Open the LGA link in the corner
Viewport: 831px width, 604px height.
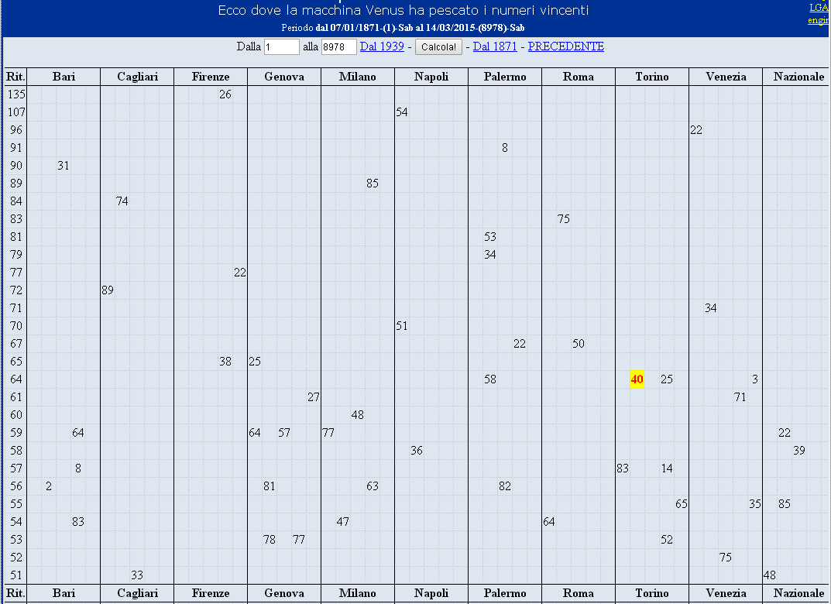coord(819,8)
